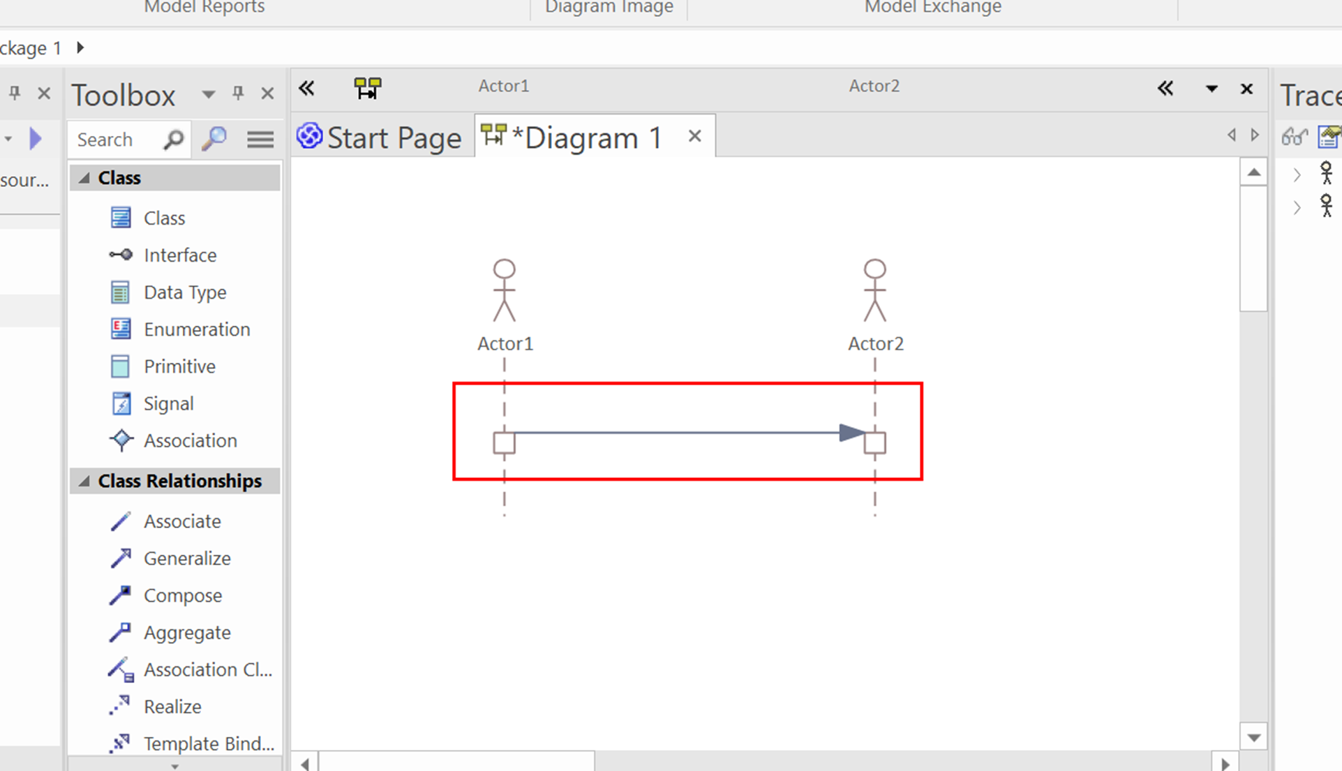Screen dimensions: 1342x771
Task: Select the Realize relationship tool
Action: [x=172, y=707]
